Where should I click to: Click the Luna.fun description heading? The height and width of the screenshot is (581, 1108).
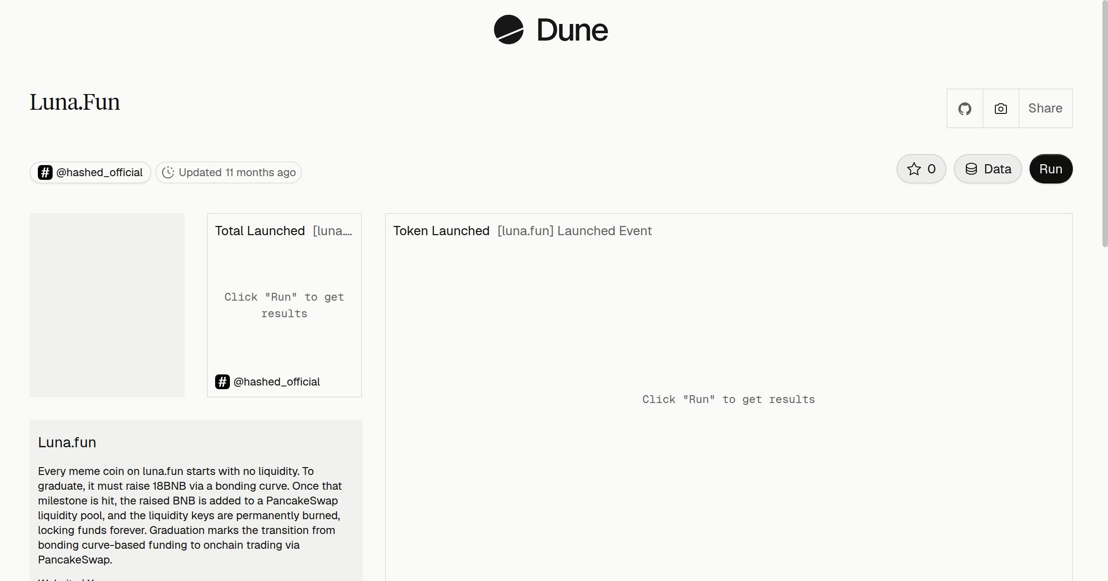point(67,442)
